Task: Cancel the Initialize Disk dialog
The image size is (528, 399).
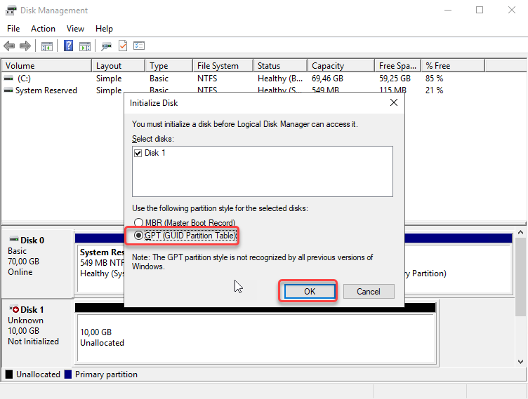Action: coord(369,291)
